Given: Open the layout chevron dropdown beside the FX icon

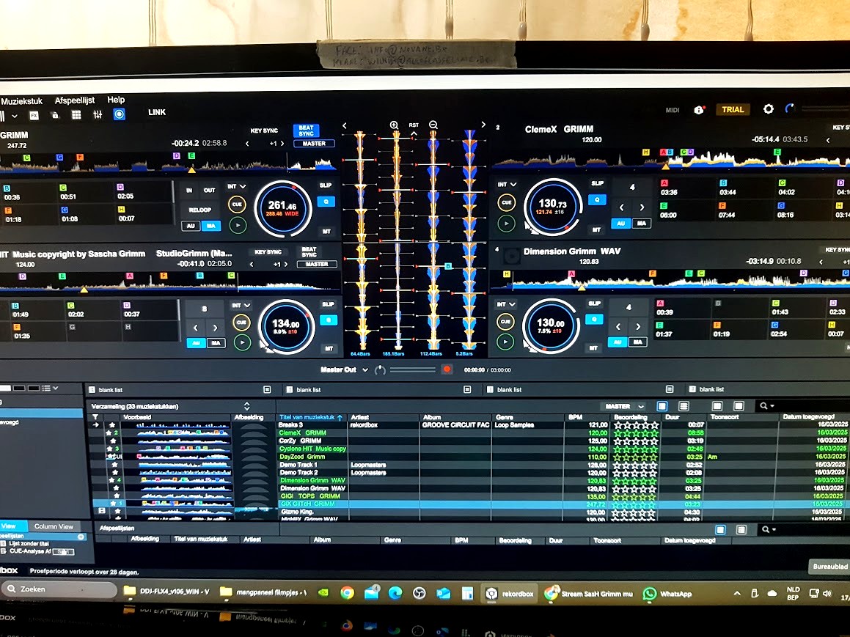Looking at the screenshot, I should pyautogui.click(x=15, y=116).
